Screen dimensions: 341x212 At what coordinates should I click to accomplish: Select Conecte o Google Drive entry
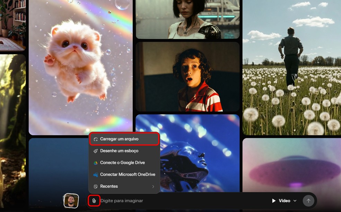(124, 163)
